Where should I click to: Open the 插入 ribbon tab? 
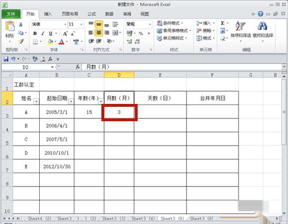click(48, 14)
